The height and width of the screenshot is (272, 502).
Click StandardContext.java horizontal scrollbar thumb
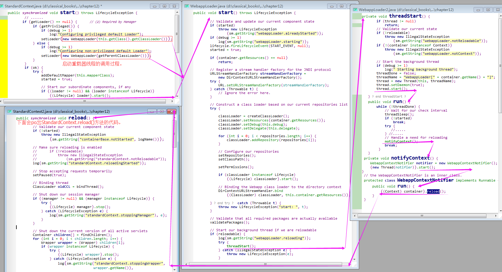point(84,101)
